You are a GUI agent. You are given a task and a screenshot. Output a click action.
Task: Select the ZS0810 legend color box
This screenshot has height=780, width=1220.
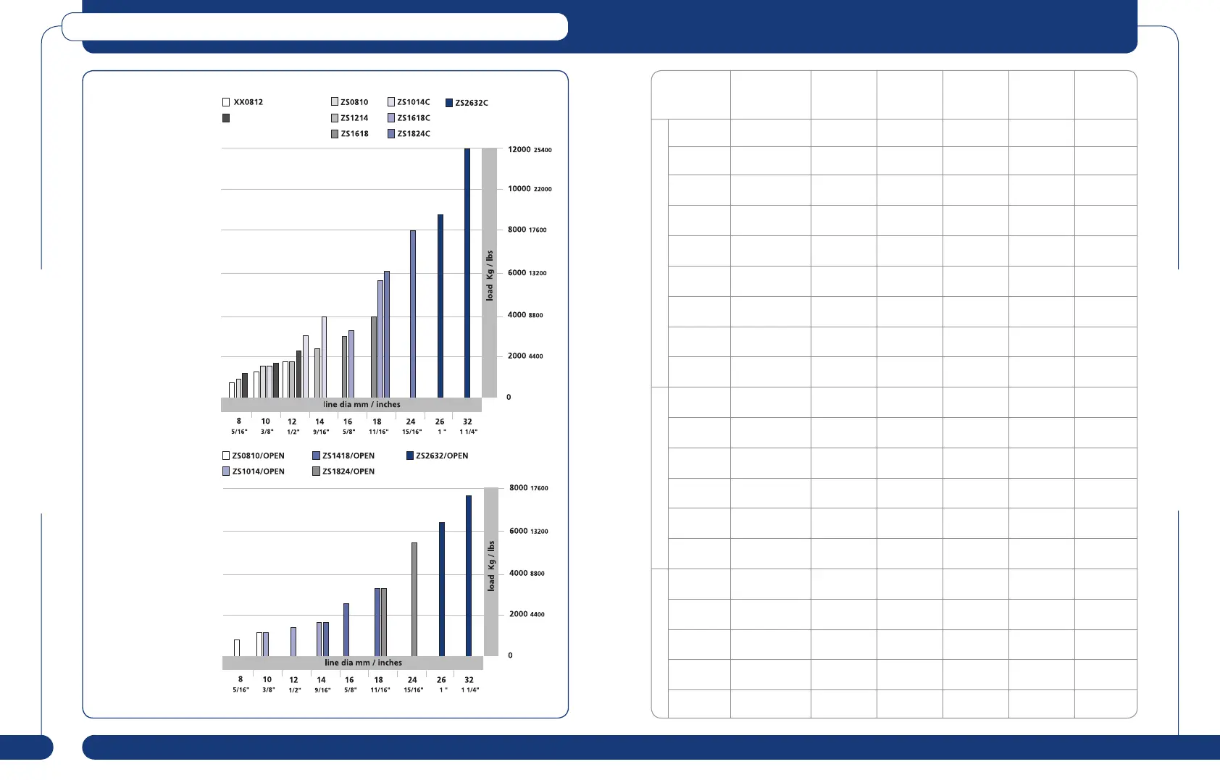(x=335, y=102)
